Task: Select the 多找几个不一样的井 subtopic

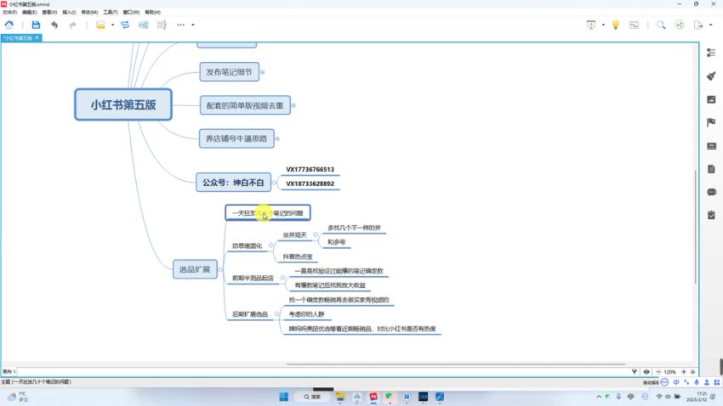Action: click(354, 228)
